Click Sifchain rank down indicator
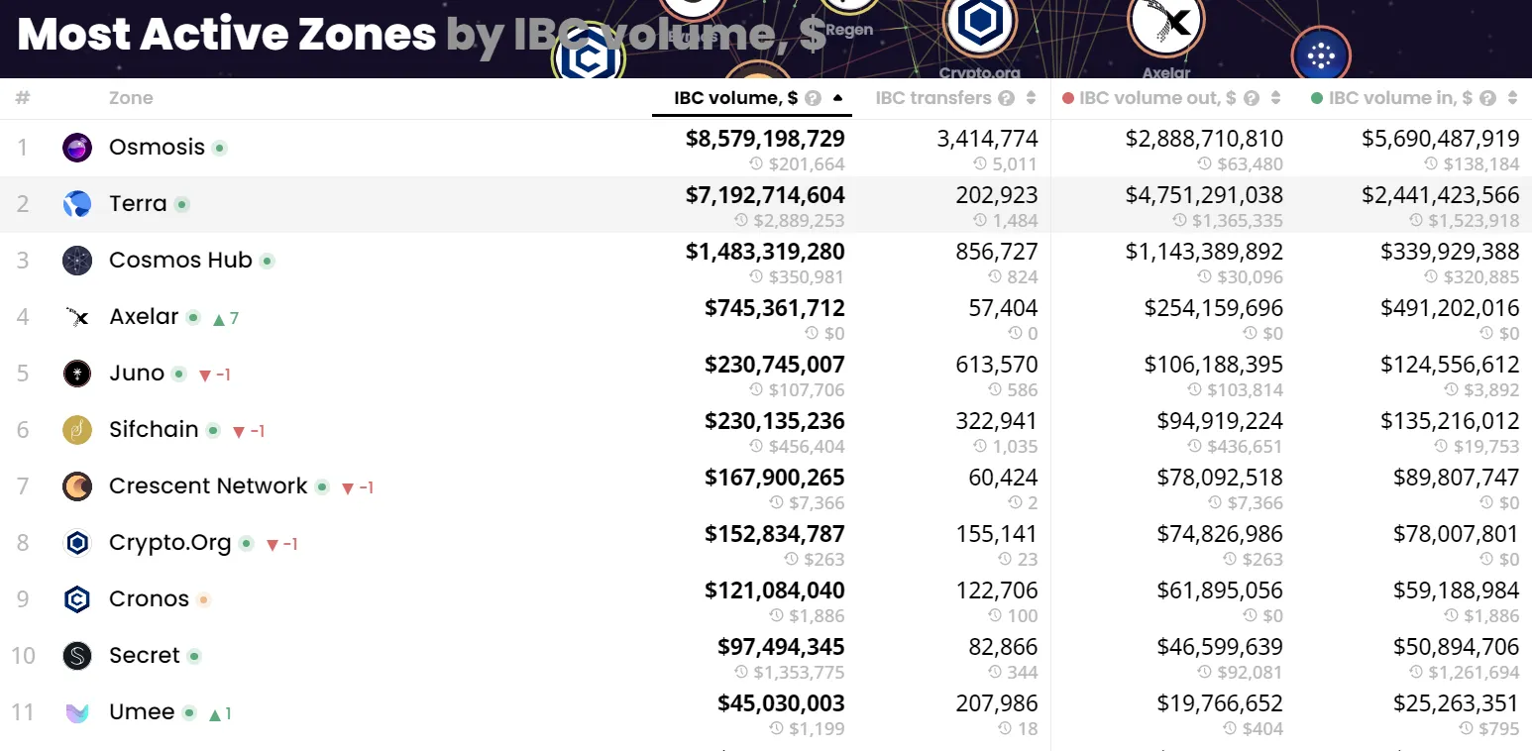Image resolution: width=1532 pixels, height=751 pixels. [x=248, y=431]
